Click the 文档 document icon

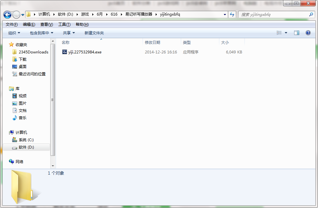click(x=15, y=110)
